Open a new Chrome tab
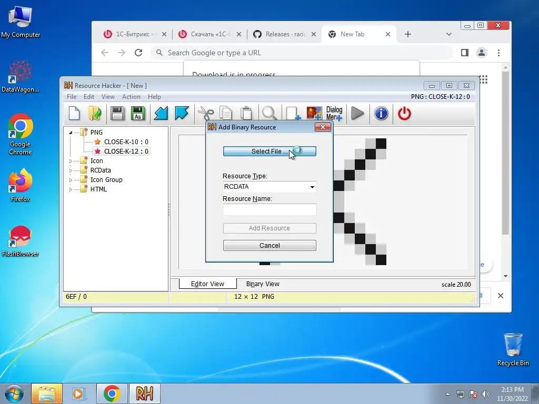539x404 pixels. tap(408, 34)
